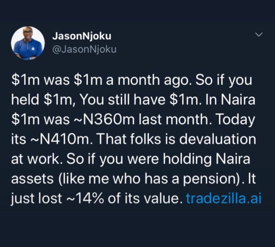Click the phrase "last month"

pyautogui.click(x=164, y=120)
